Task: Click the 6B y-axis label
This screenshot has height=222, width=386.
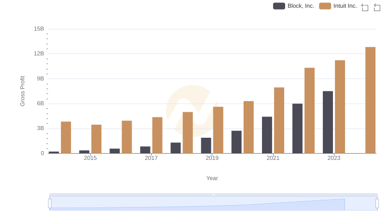Action: [41, 104]
